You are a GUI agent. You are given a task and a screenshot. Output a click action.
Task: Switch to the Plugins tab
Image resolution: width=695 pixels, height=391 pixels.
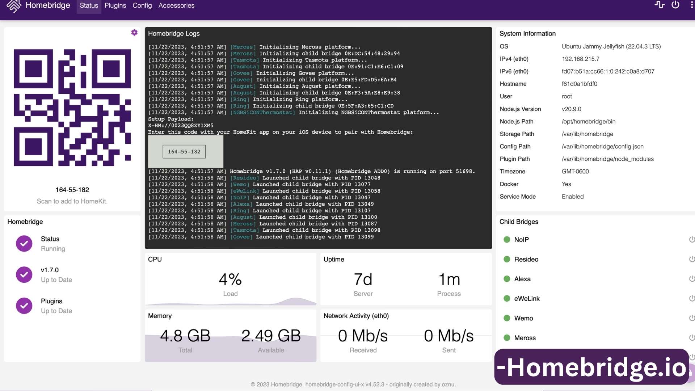pos(115,5)
